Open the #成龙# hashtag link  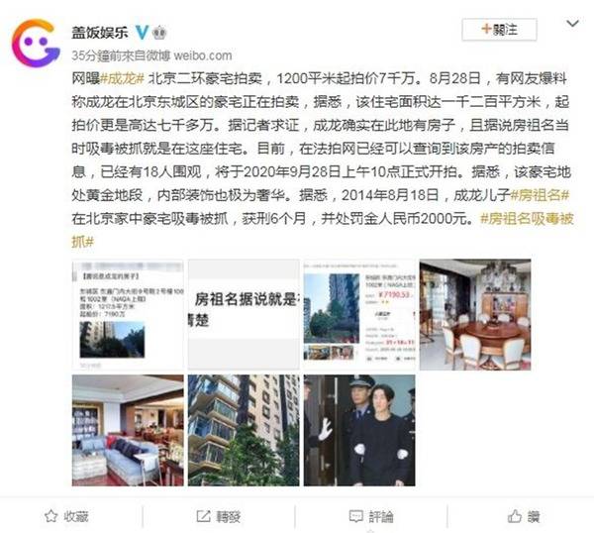pos(123,78)
